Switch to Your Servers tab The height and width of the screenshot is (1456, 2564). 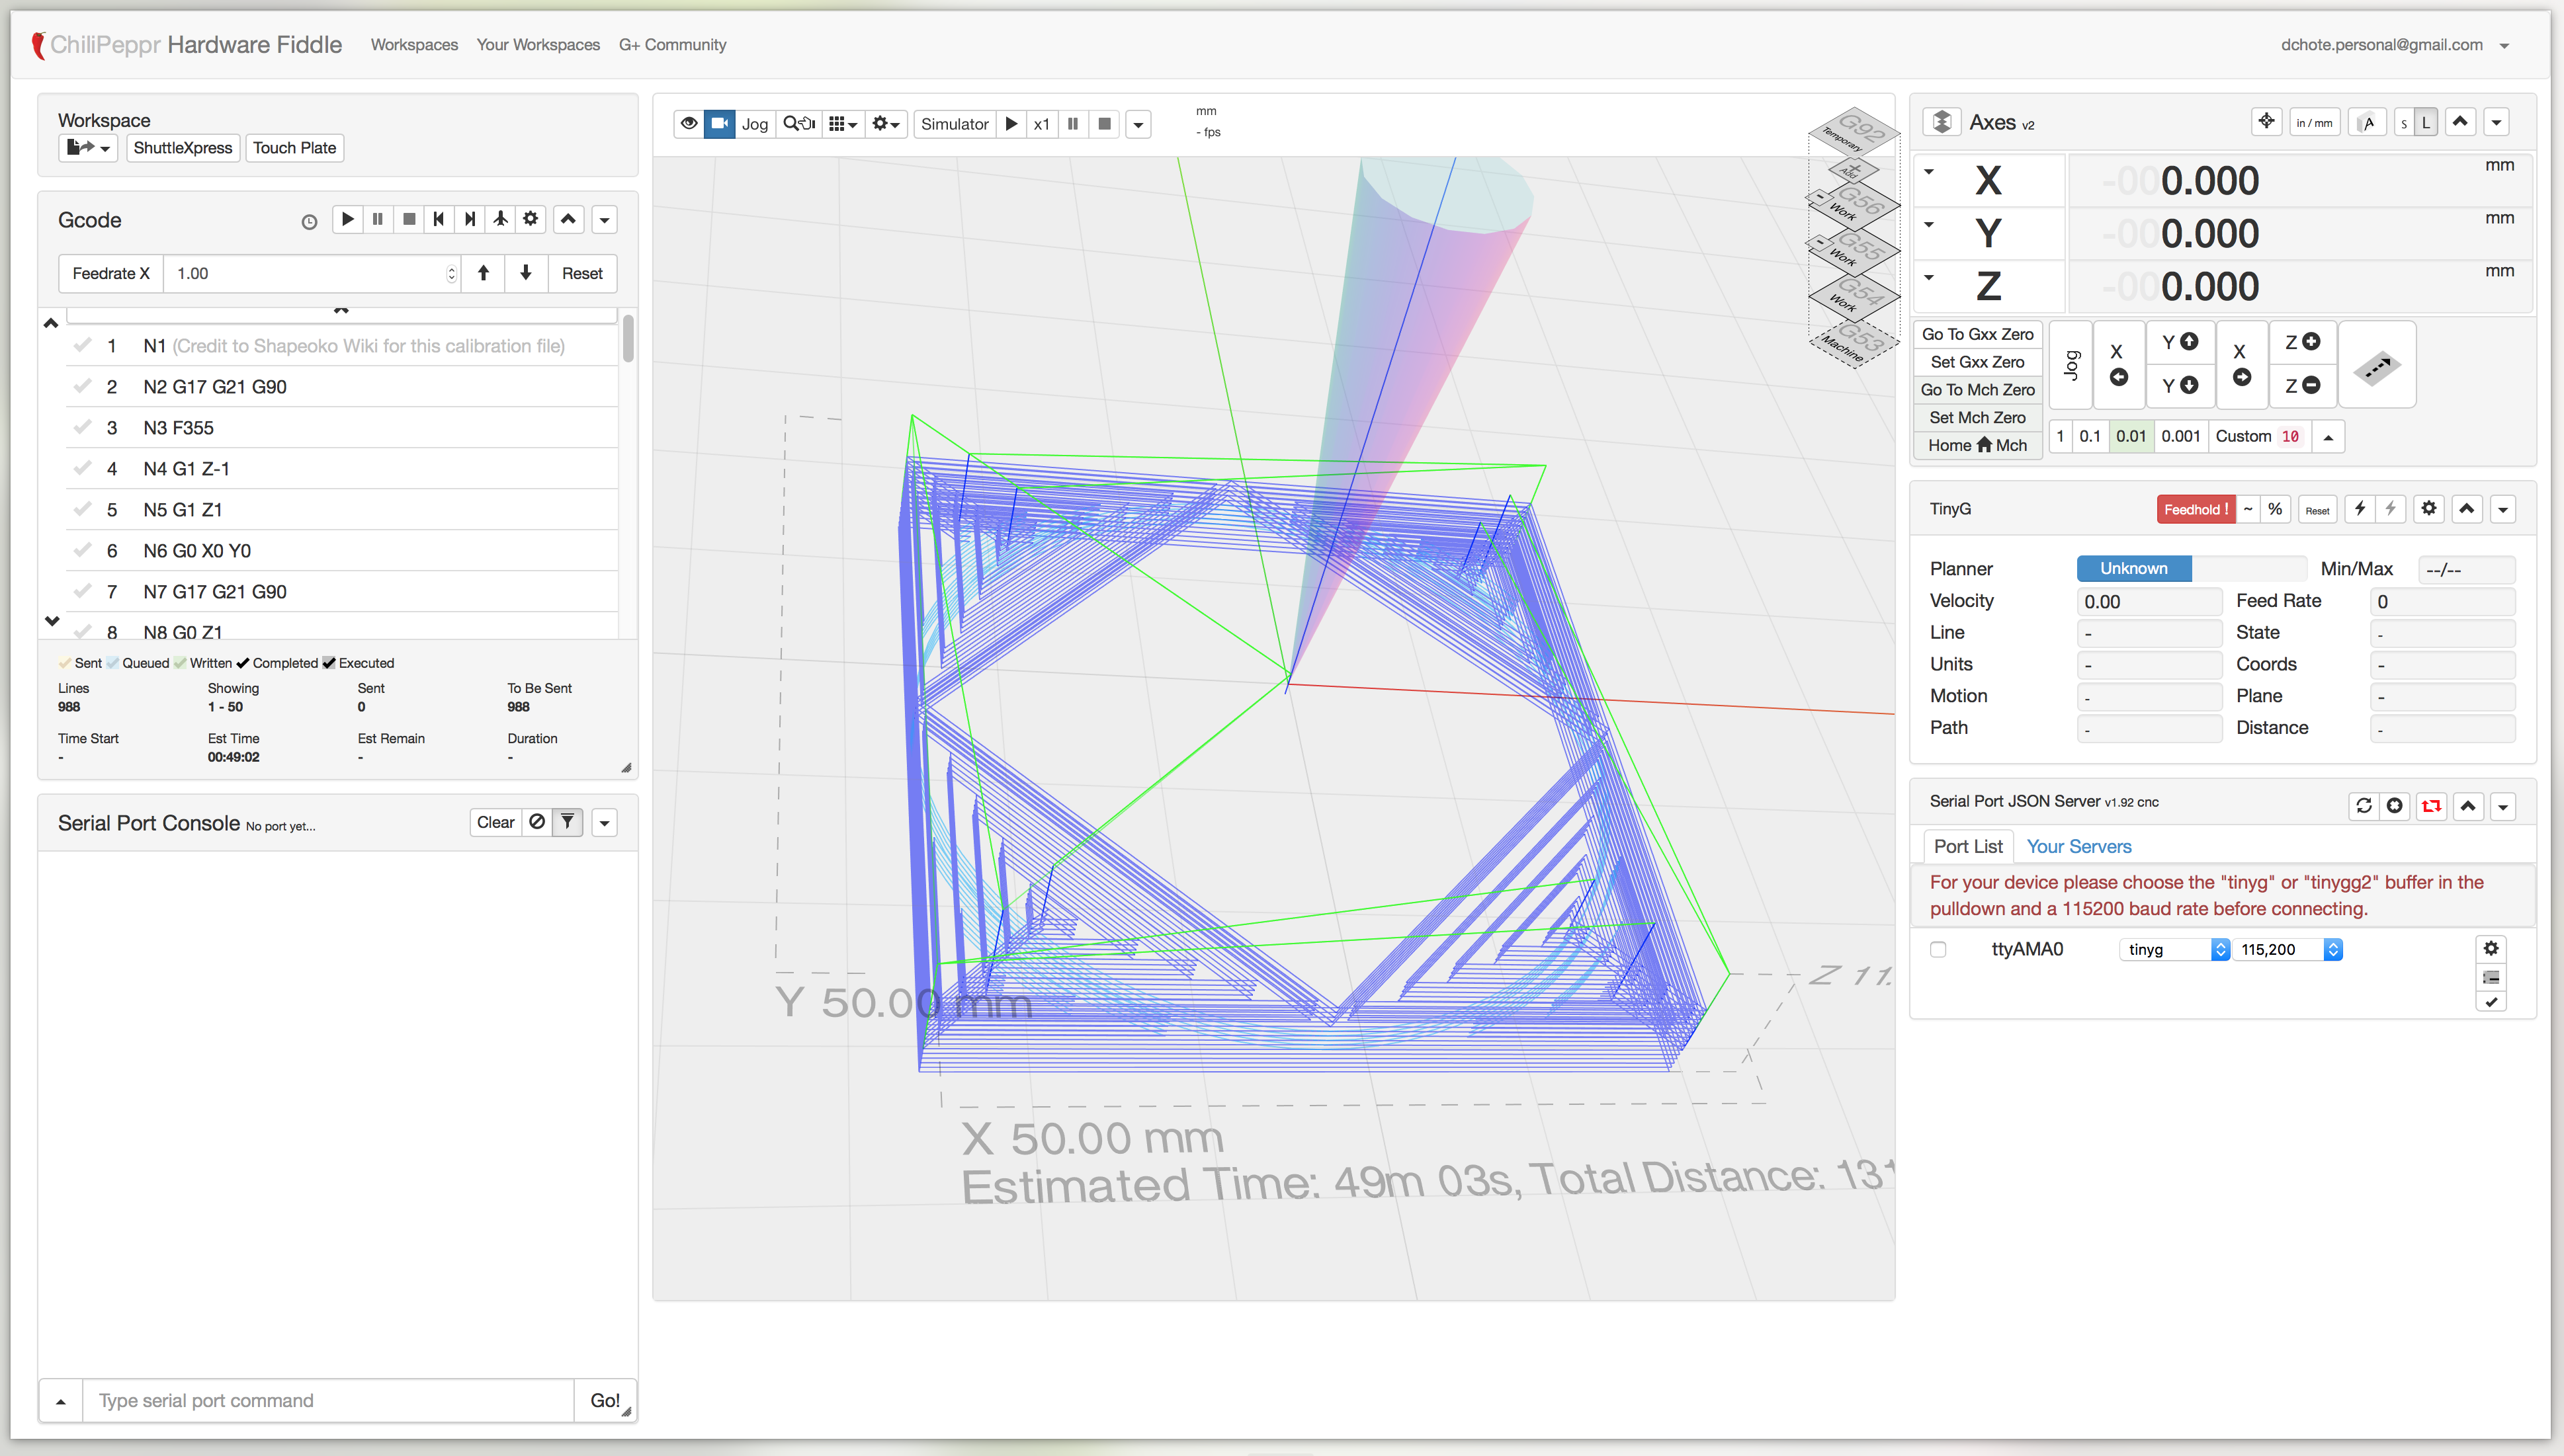pyautogui.click(x=2078, y=847)
